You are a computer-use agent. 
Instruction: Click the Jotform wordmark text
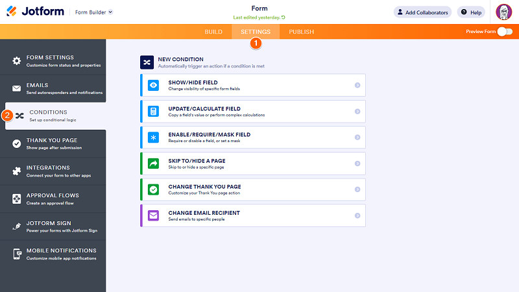[43, 11]
